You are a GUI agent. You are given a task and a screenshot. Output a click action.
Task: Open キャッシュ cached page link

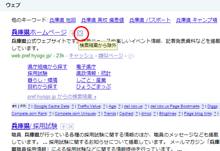[81, 56]
